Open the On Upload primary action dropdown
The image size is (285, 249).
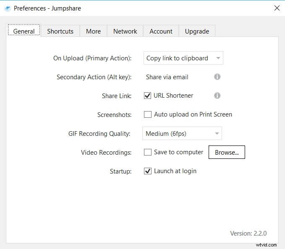coord(183,58)
